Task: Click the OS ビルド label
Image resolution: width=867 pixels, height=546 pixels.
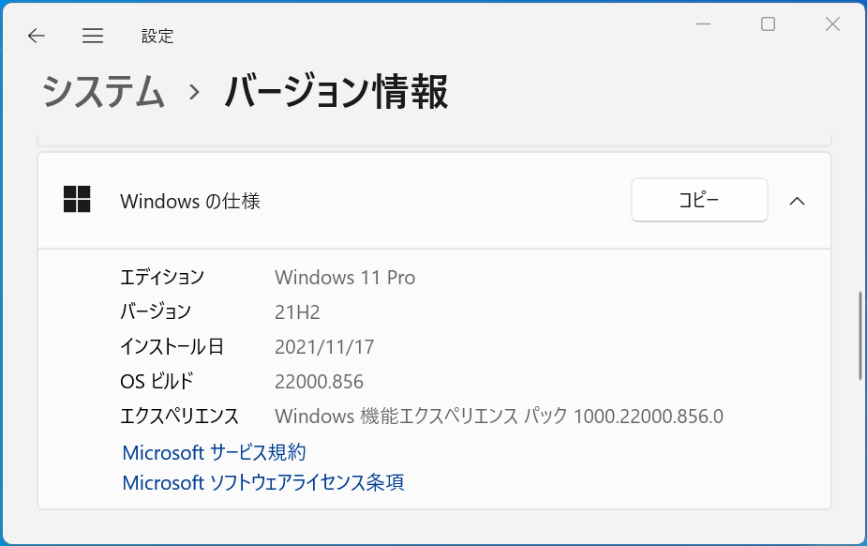Action: point(157,382)
